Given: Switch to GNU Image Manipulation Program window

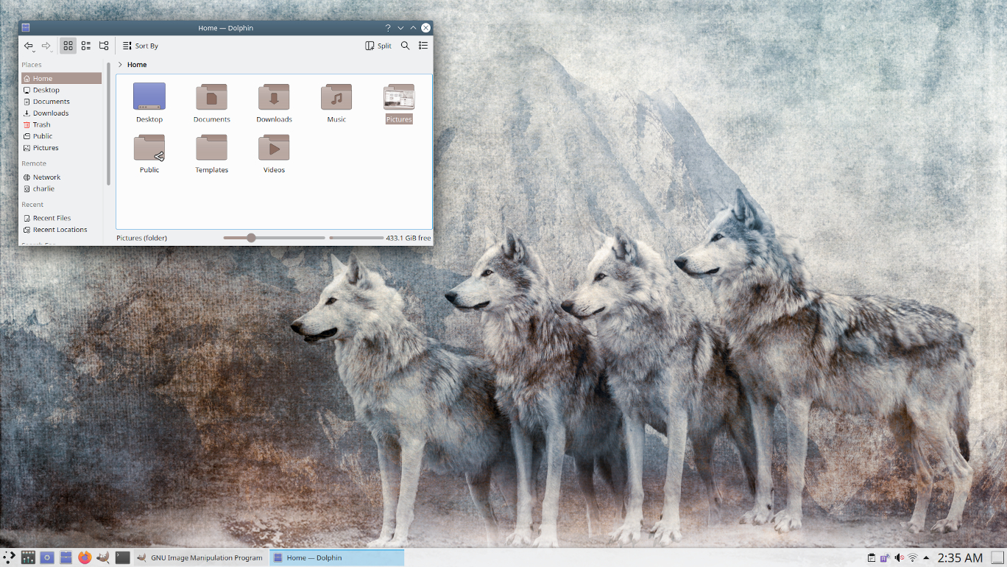Looking at the screenshot, I should coord(200,557).
